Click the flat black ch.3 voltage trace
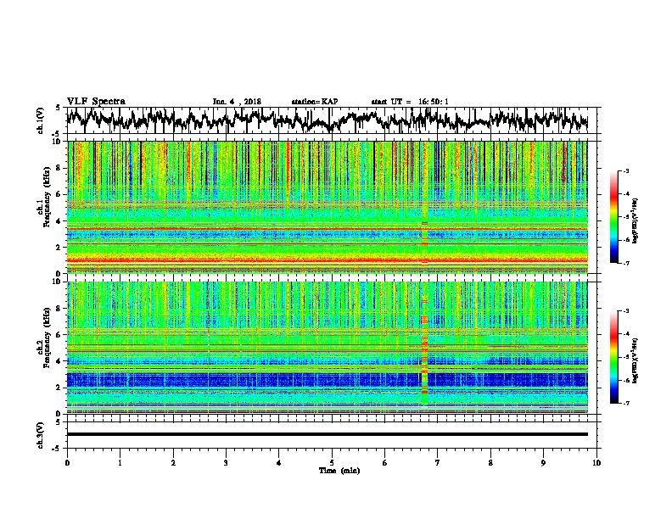This screenshot has width=672, height=519. point(327,434)
